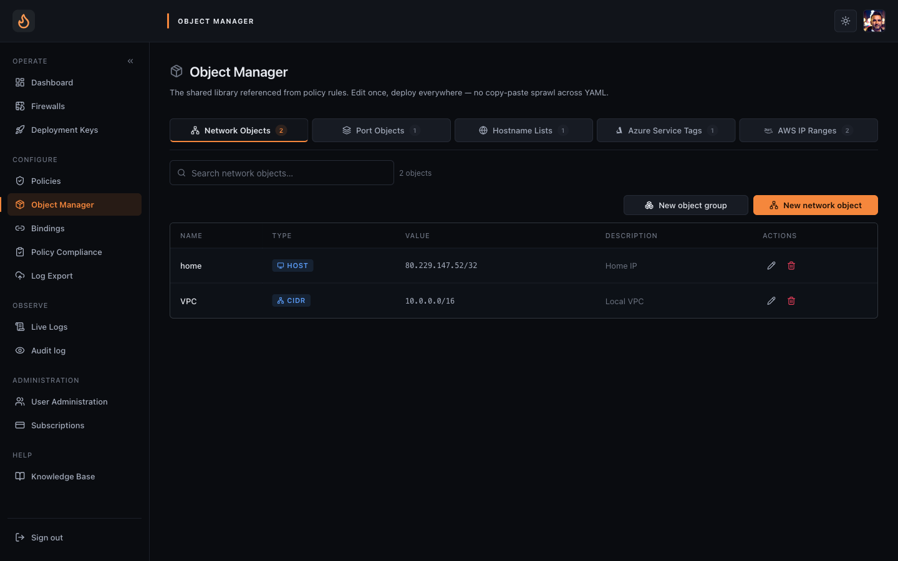
Task: Click the home object name
Action: click(x=191, y=266)
